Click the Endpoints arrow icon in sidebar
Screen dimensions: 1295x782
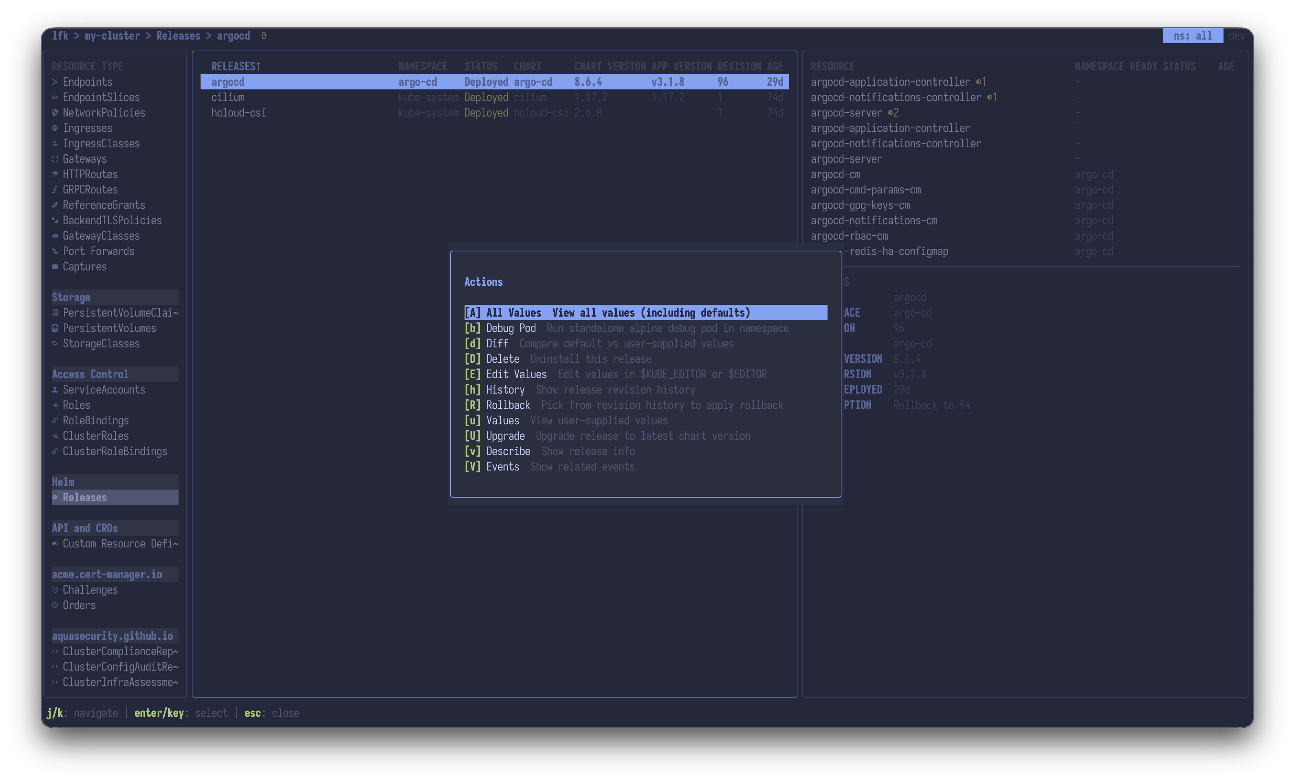55,82
